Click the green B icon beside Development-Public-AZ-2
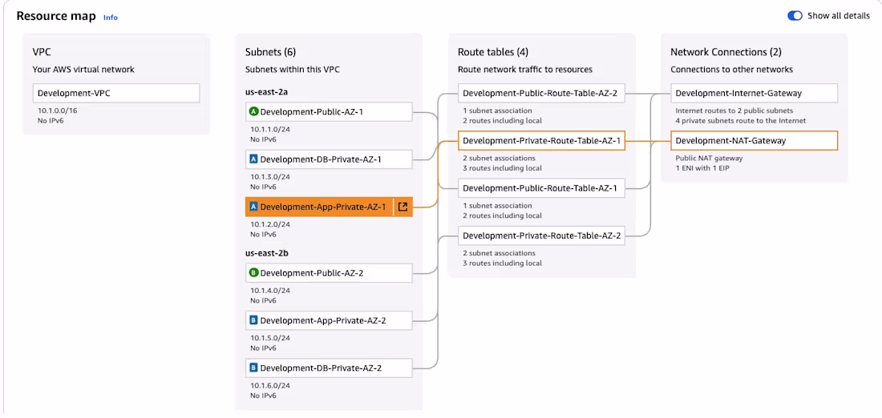Image resolution: width=882 pixels, height=418 pixels. (254, 273)
